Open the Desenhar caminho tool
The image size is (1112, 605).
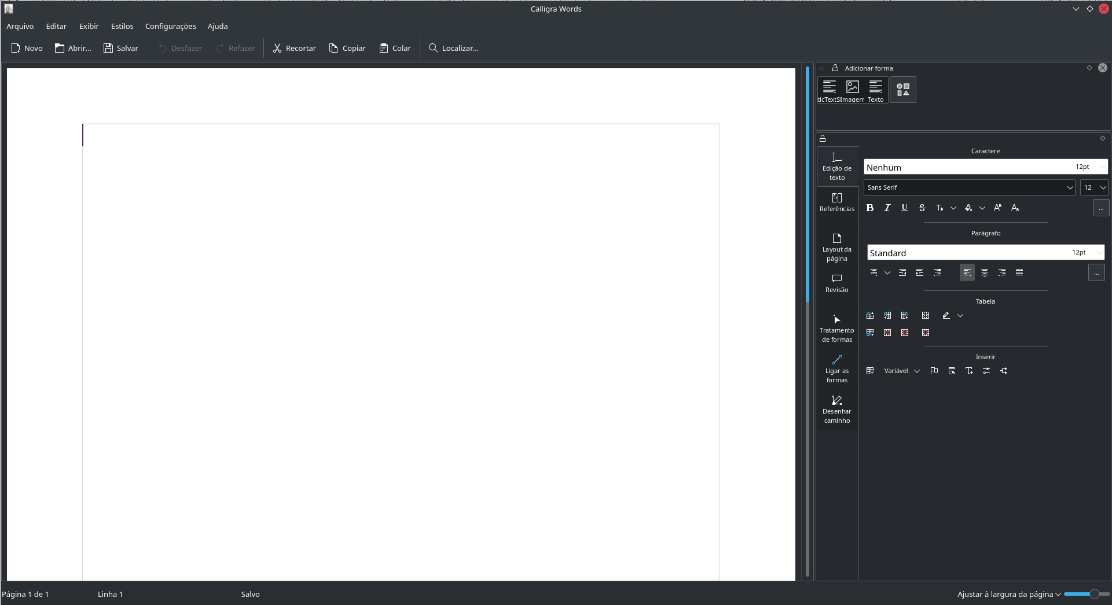click(836, 410)
